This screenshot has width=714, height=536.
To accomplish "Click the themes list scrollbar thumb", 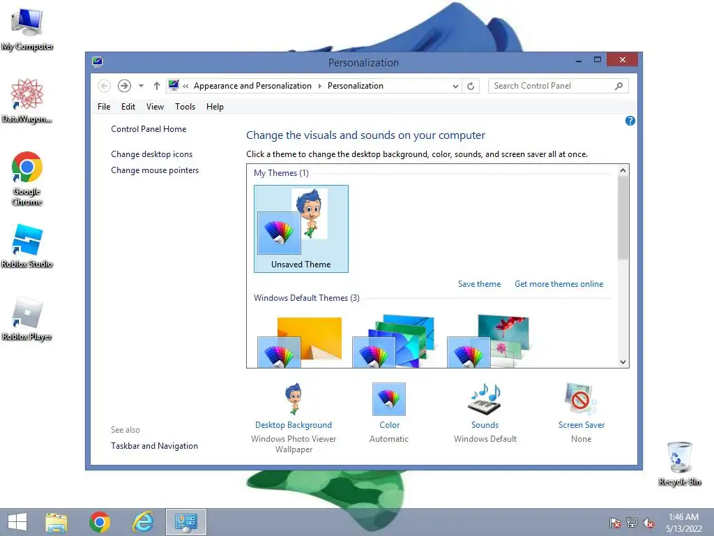I will (623, 218).
